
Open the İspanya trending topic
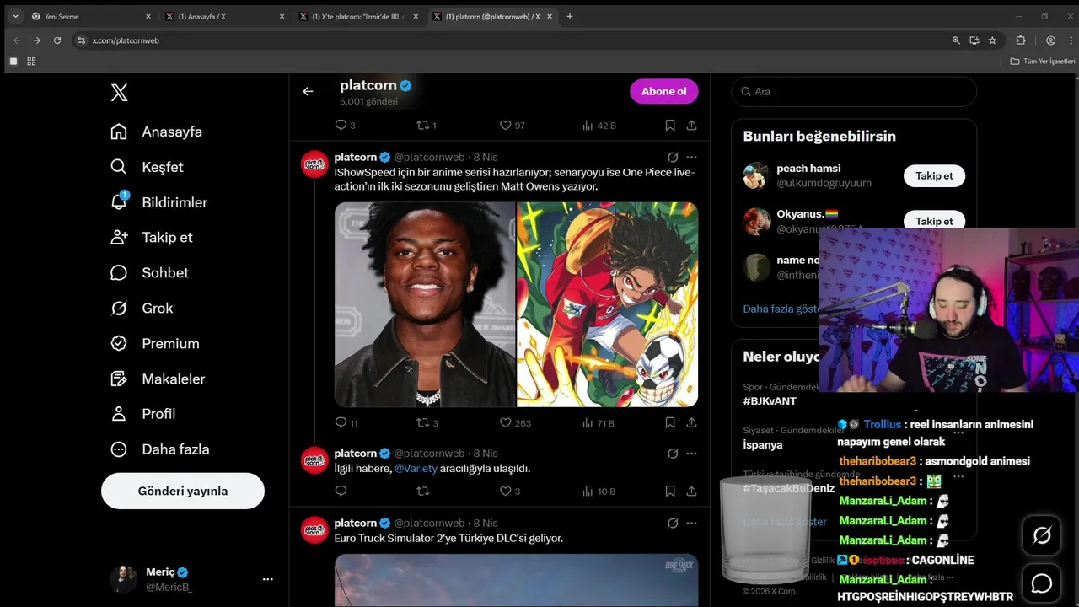point(762,444)
